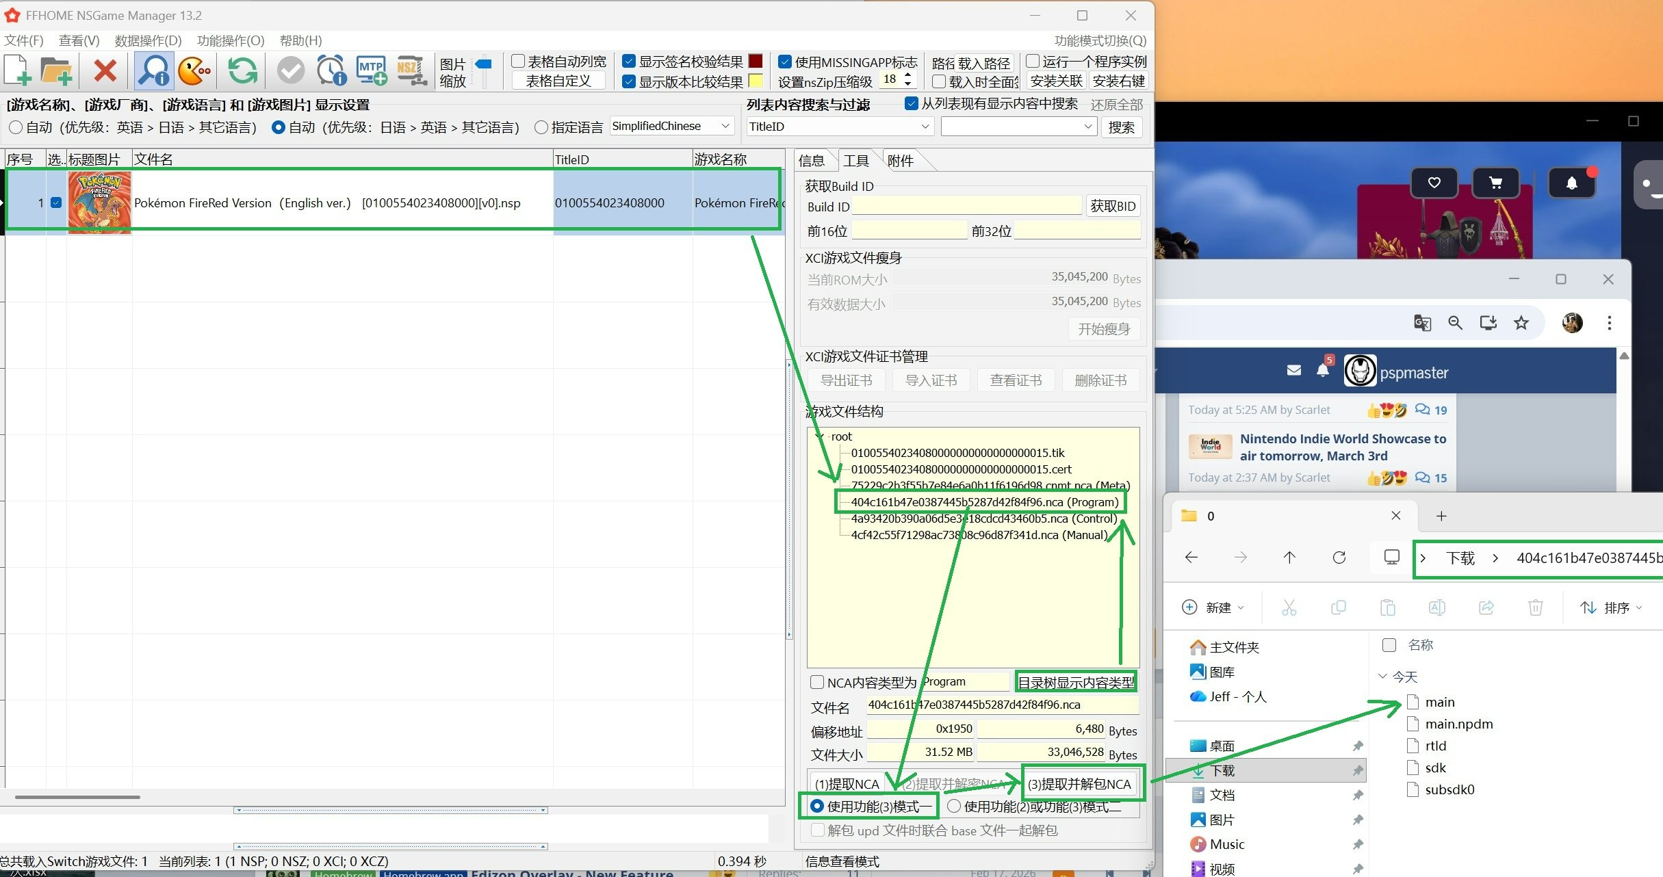Open the 数据操作(D) menu

point(148,40)
